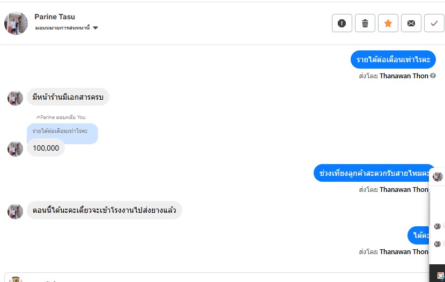Viewport: 445px width, 282px height.
Task: Click the quoted reply preview bubble
Action: point(62,131)
